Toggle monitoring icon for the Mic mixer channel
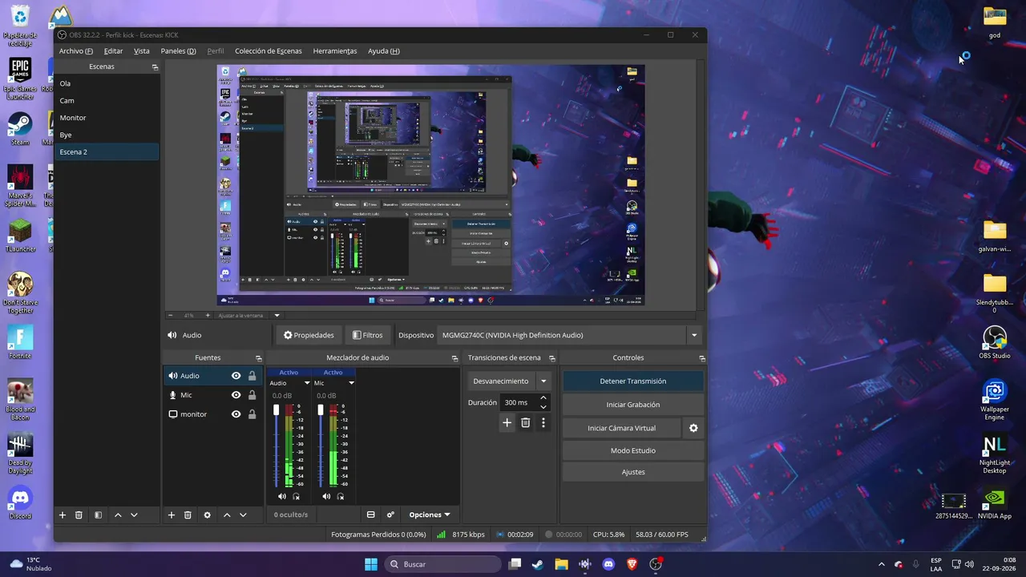Viewport: 1026px width, 577px height. coord(341,496)
